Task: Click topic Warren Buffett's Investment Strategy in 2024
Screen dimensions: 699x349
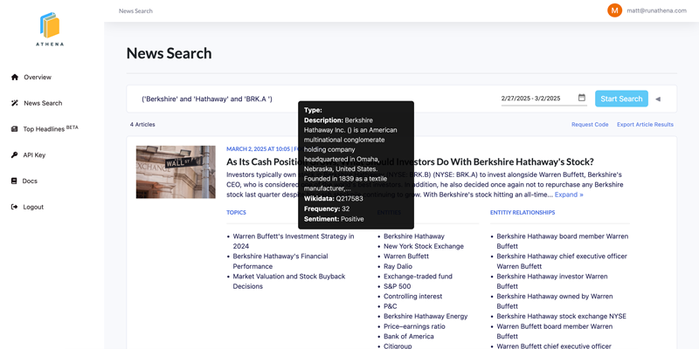Action: point(294,242)
